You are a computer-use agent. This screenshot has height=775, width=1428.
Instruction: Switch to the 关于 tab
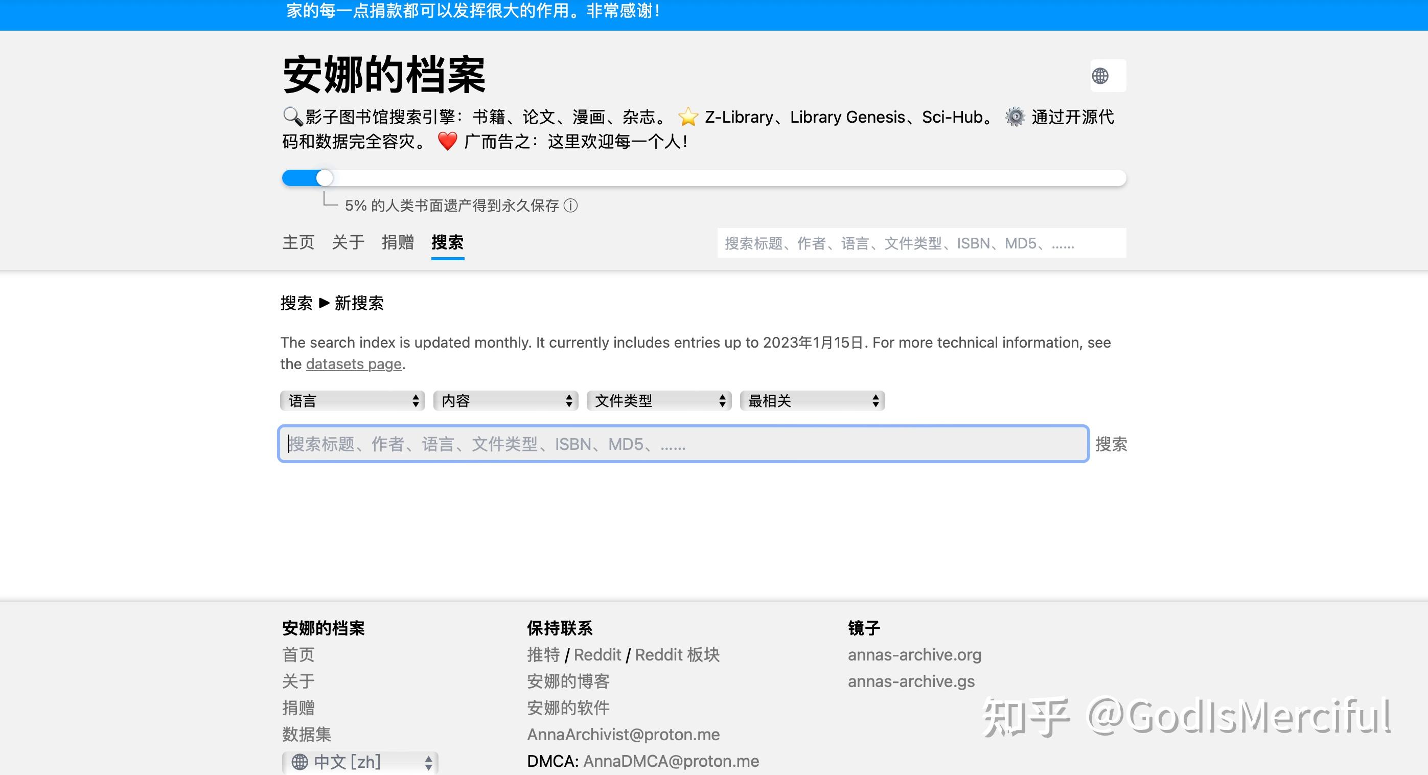coord(347,242)
